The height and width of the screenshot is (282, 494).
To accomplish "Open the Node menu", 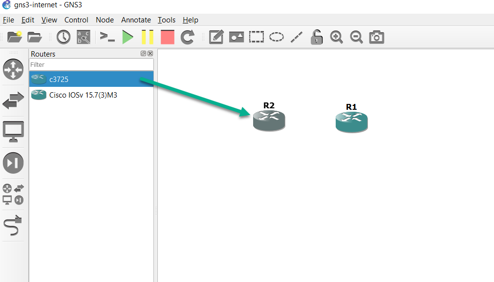I will coord(105,20).
